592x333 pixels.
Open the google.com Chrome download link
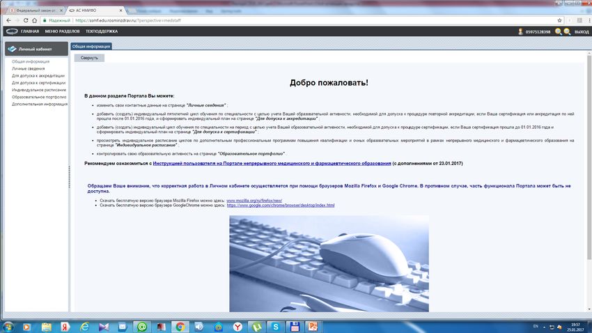(281, 206)
